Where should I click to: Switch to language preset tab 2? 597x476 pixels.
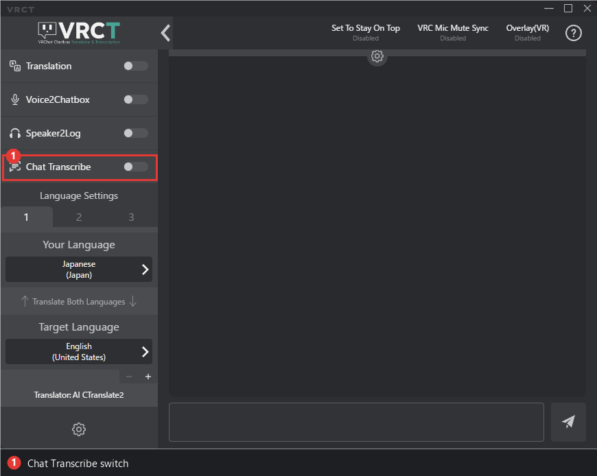pyautogui.click(x=79, y=217)
